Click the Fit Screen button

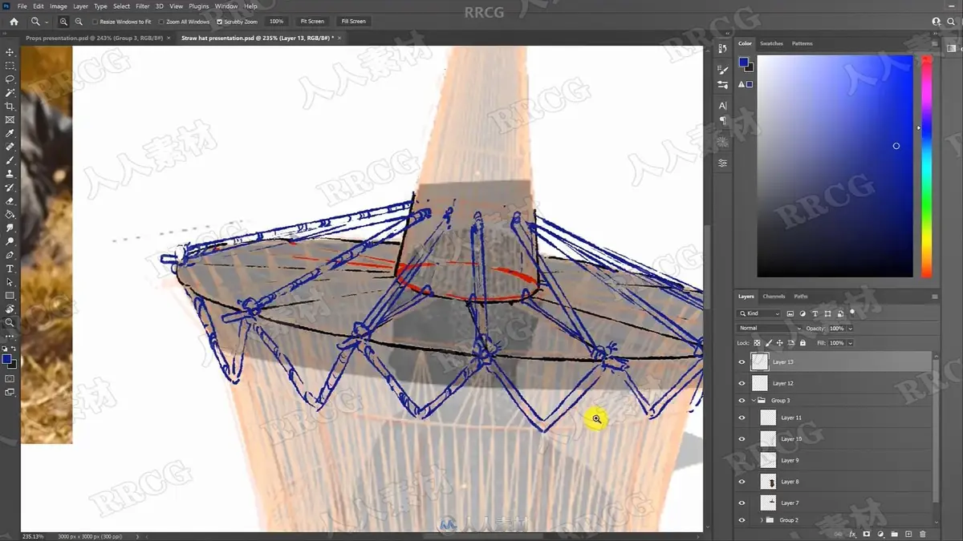click(312, 22)
